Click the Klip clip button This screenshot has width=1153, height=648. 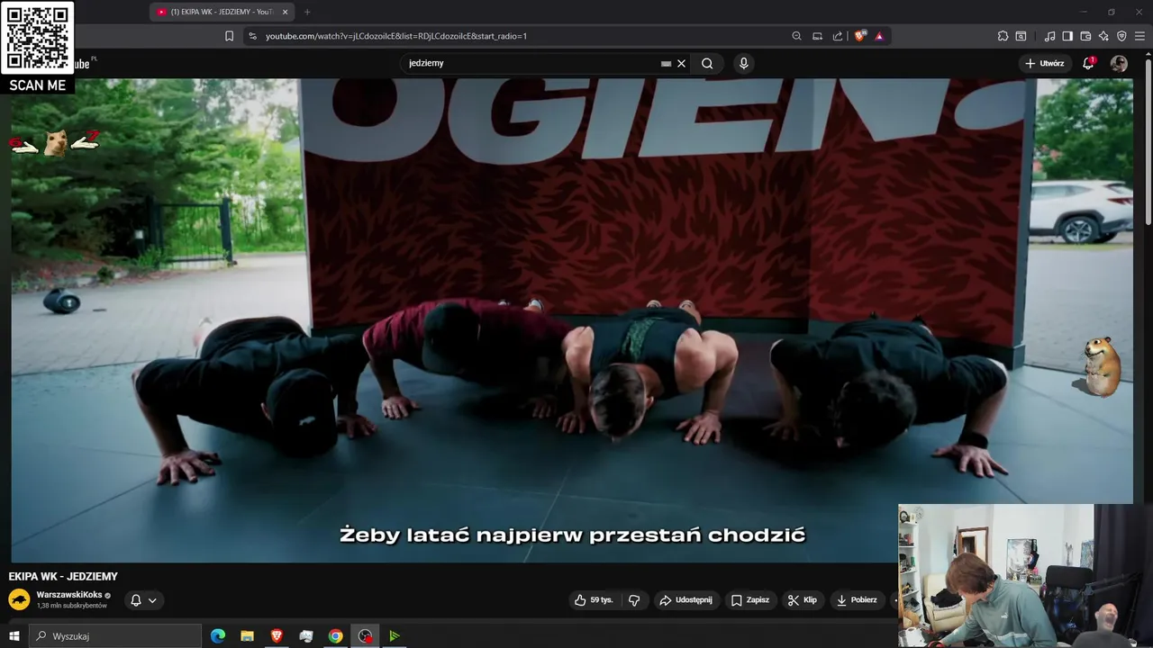[x=802, y=600]
